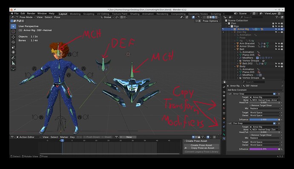Toggle Body eye visibility in outliner

pos(279,66)
